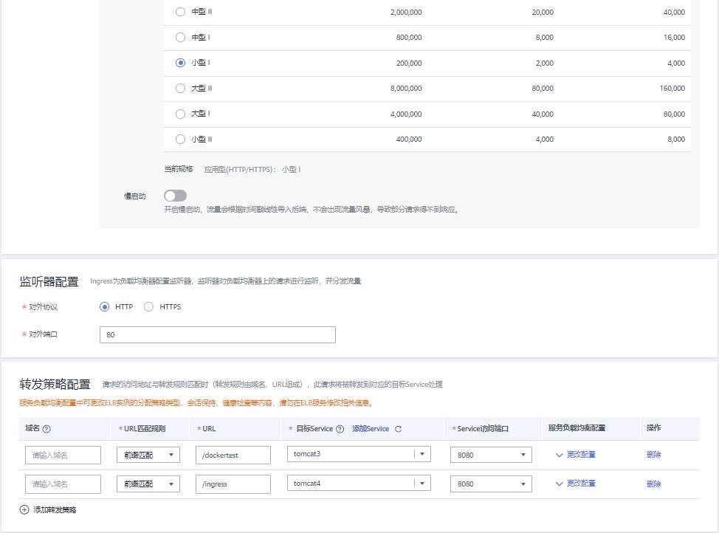This screenshot has width=719, height=533.
Task: Click the refresh icon beside 添加Service
Action: 398,429
